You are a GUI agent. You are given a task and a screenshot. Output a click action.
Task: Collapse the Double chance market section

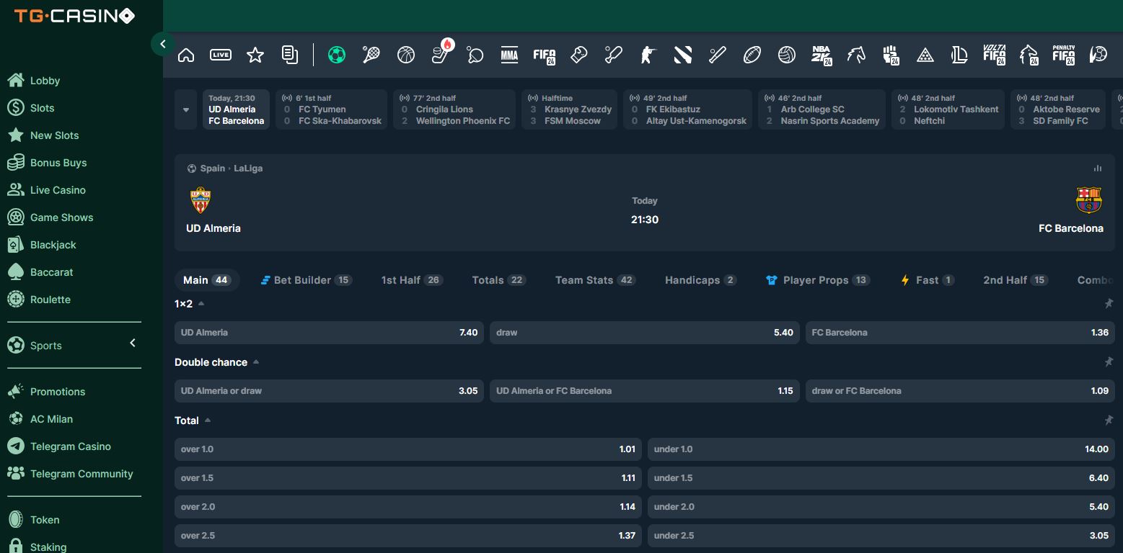coord(256,362)
